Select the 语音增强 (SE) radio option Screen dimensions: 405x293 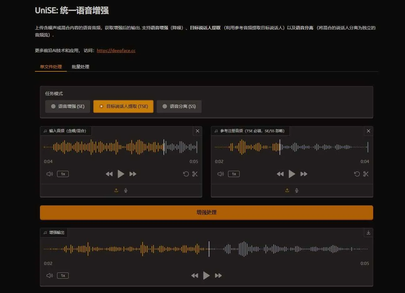coord(68,106)
